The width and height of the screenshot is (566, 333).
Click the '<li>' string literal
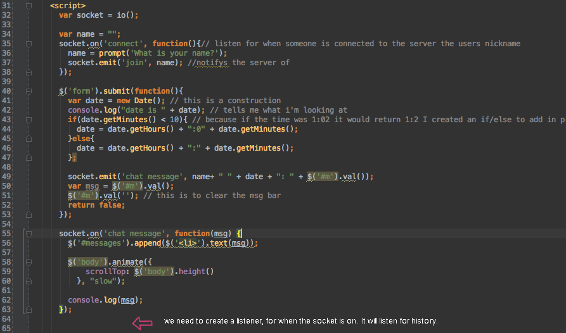[188, 243]
